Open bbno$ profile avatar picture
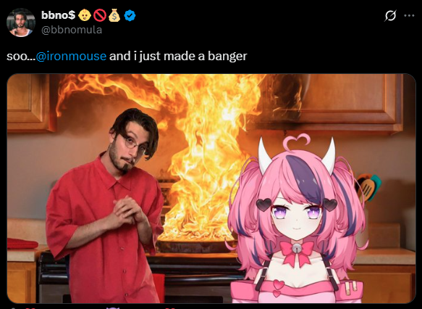 point(21,22)
